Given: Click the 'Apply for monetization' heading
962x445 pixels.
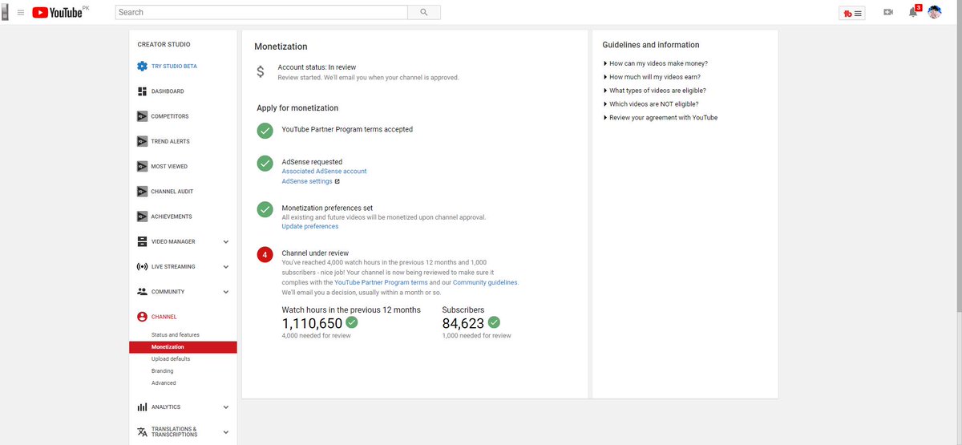Looking at the screenshot, I should coord(297,108).
